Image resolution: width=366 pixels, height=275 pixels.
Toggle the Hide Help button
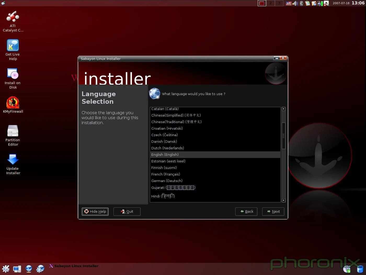pos(95,212)
